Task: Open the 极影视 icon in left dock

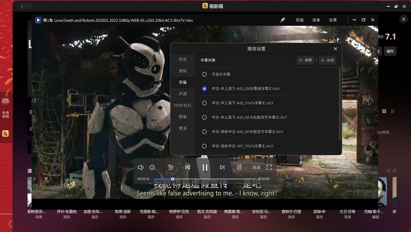Action: click(6, 133)
